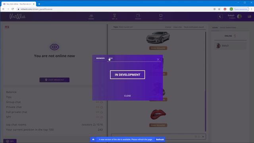This screenshot has width=254, height=143.
Task: Toggle night mode with the moon icon
Action: coord(220,16)
